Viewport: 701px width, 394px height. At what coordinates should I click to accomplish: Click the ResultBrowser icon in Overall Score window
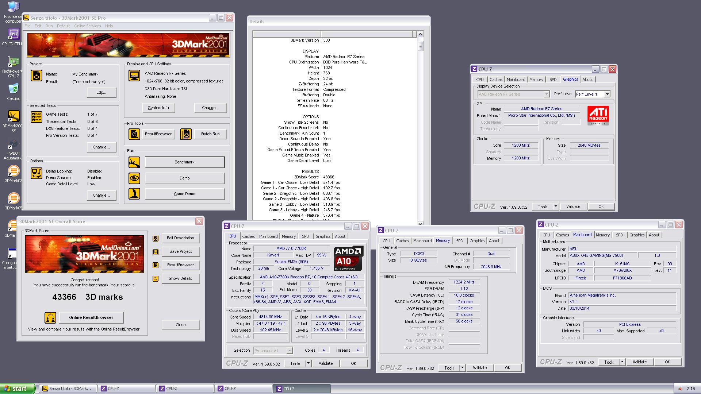(156, 265)
